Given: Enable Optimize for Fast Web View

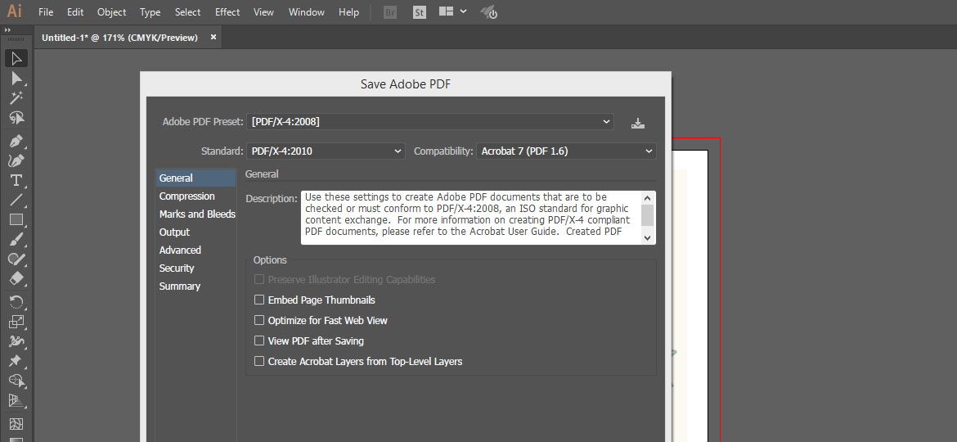Looking at the screenshot, I should 259,320.
